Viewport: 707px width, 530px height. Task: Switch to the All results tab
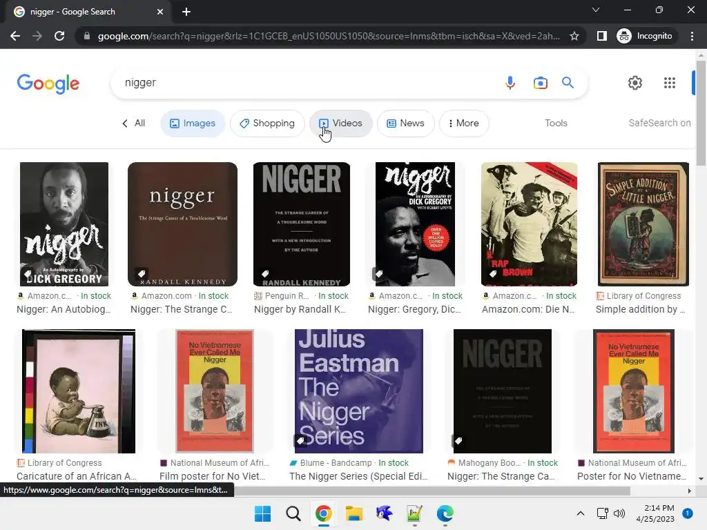135,123
